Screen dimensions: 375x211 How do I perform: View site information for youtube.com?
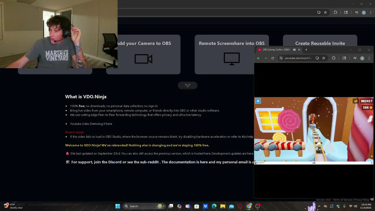point(281,58)
